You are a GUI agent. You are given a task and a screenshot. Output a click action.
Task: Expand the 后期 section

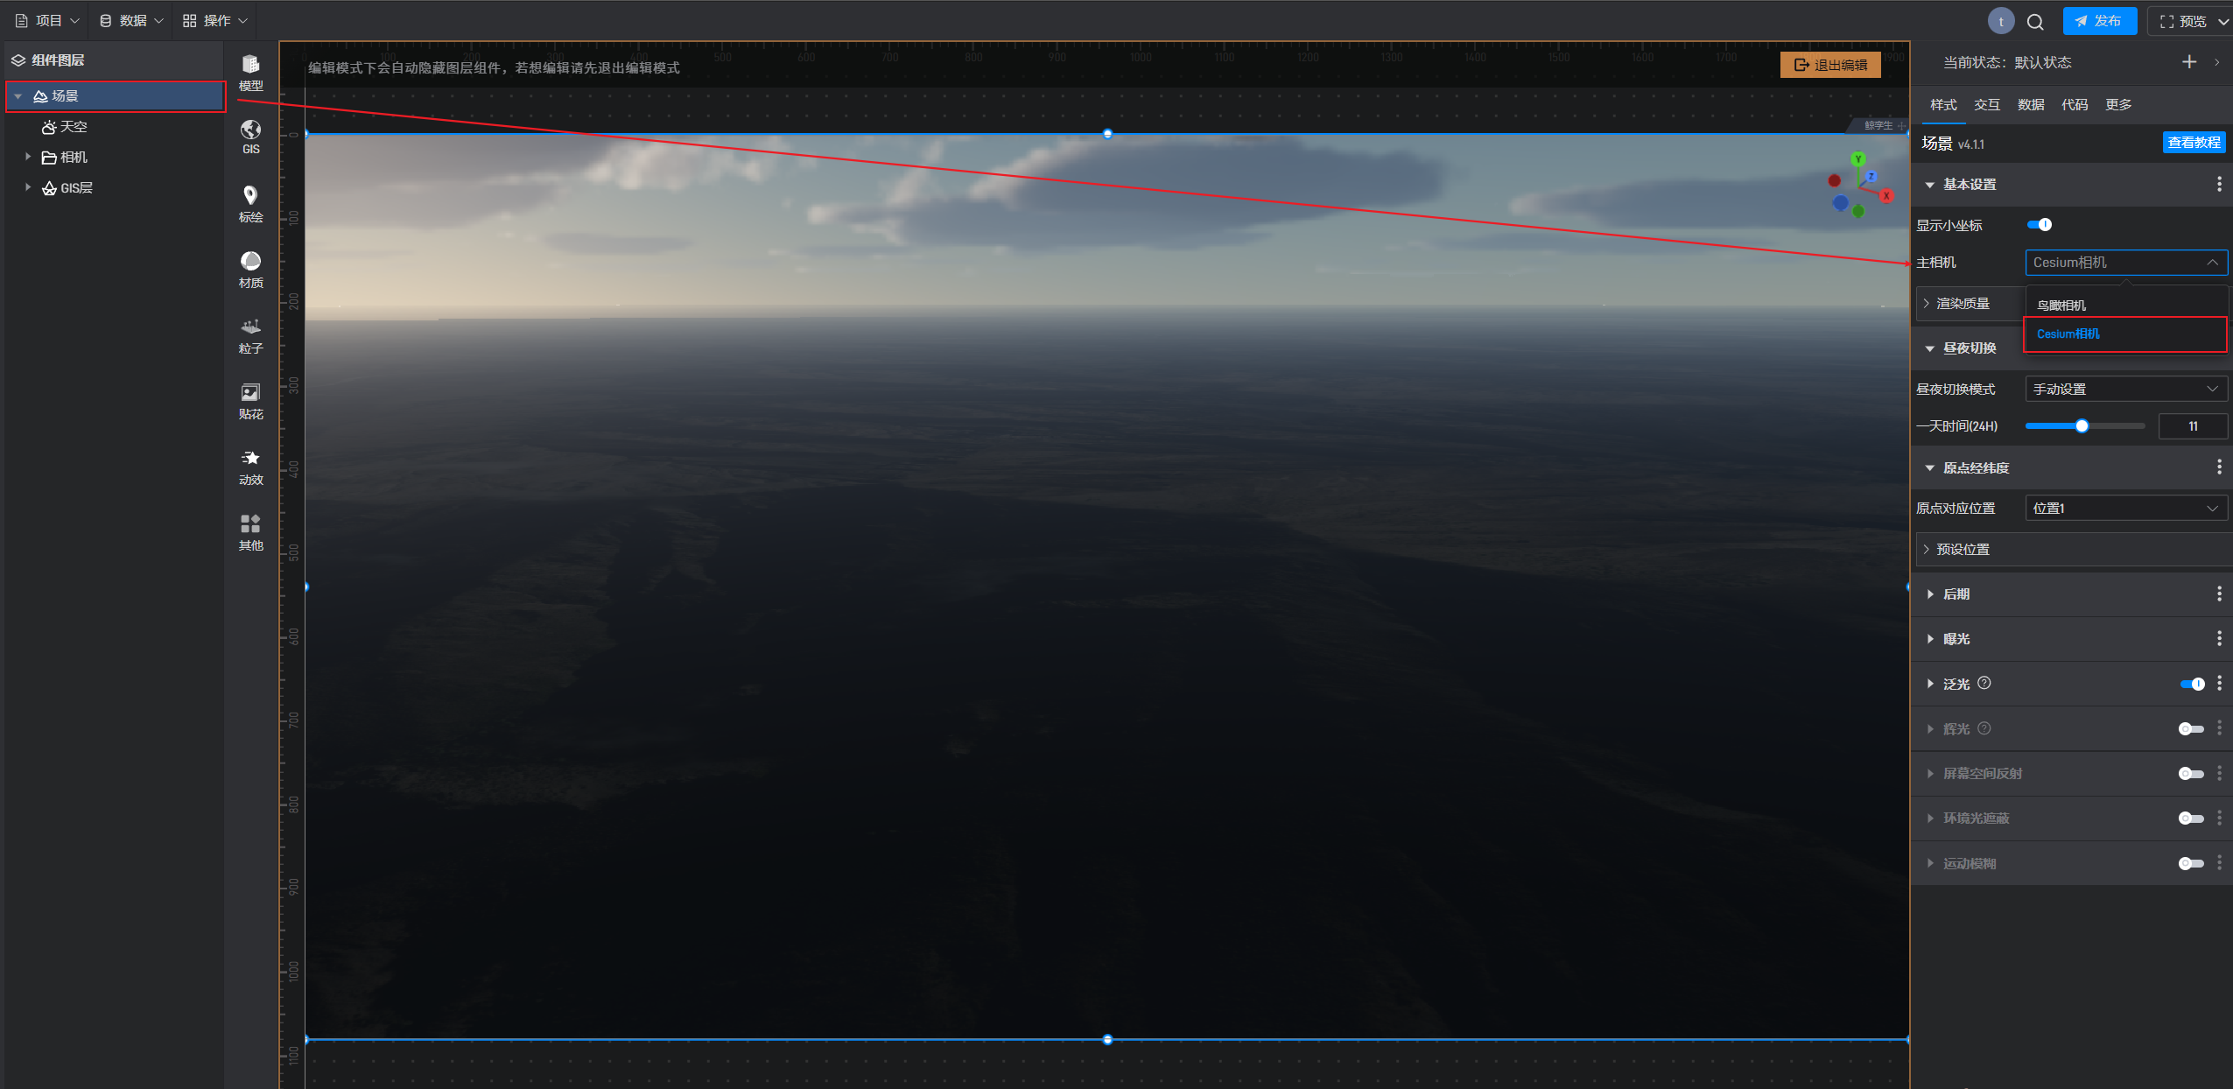1956,594
